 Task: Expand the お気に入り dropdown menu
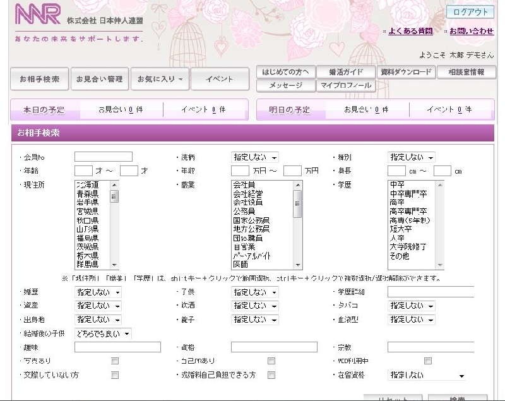pyautogui.click(x=159, y=79)
